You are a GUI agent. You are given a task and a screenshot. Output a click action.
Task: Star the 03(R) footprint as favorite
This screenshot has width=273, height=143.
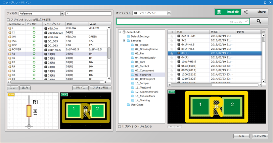point(172,53)
